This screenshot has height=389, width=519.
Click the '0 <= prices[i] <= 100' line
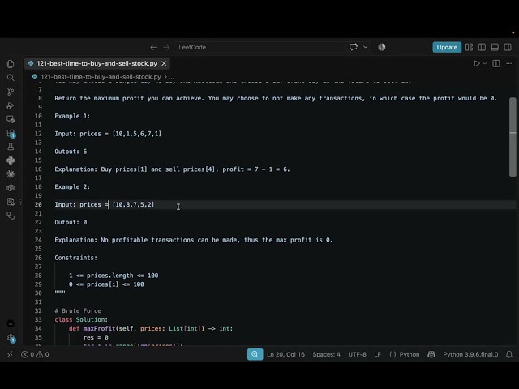click(x=106, y=284)
